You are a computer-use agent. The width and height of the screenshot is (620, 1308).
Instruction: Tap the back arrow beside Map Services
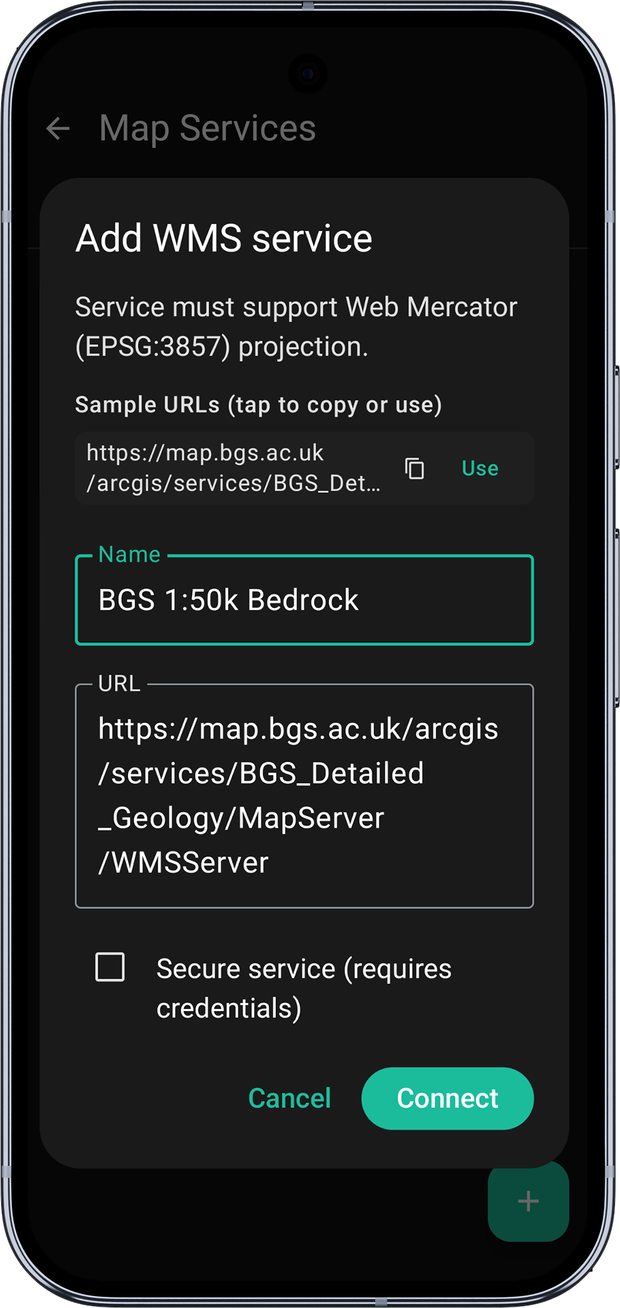point(58,128)
